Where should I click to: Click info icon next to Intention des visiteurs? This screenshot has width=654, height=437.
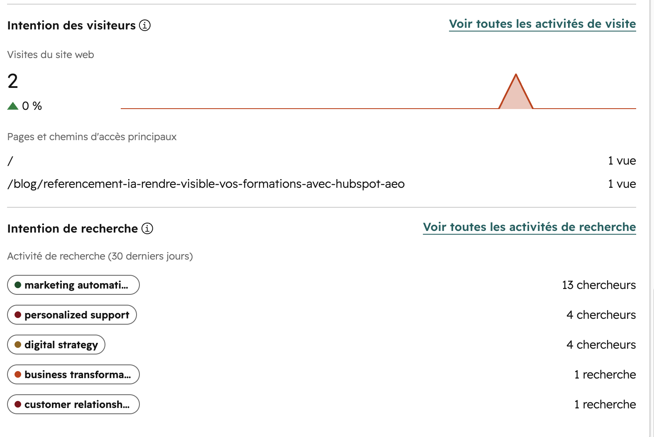click(145, 25)
